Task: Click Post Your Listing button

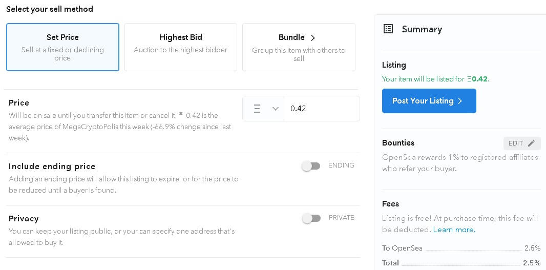Action: click(429, 101)
